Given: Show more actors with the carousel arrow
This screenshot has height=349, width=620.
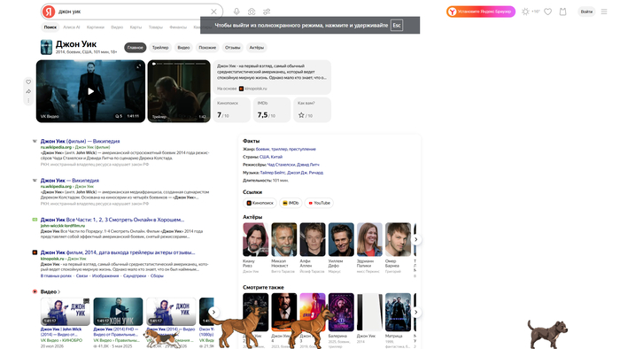Looking at the screenshot, I should click(x=415, y=239).
